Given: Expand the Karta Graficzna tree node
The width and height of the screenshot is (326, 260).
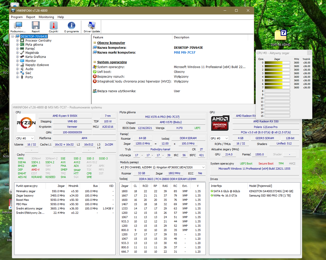Looking at the screenshot, I should [18, 57].
